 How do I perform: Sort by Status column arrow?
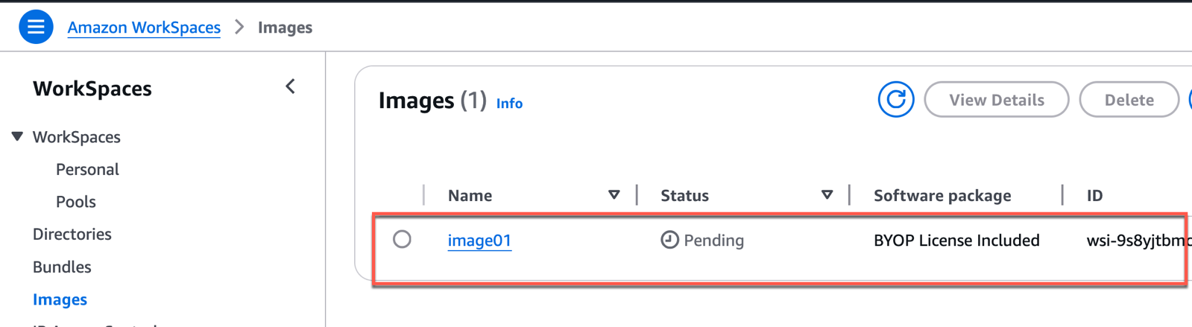coord(827,195)
